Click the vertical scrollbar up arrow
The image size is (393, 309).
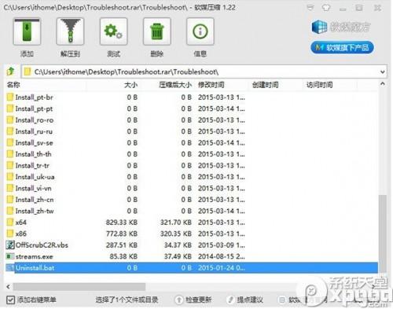(x=383, y=84)
